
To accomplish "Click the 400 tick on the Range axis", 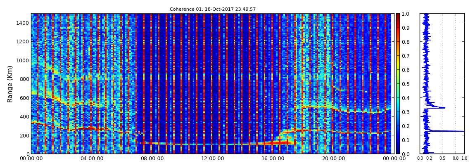I will (x=24, y=116).
